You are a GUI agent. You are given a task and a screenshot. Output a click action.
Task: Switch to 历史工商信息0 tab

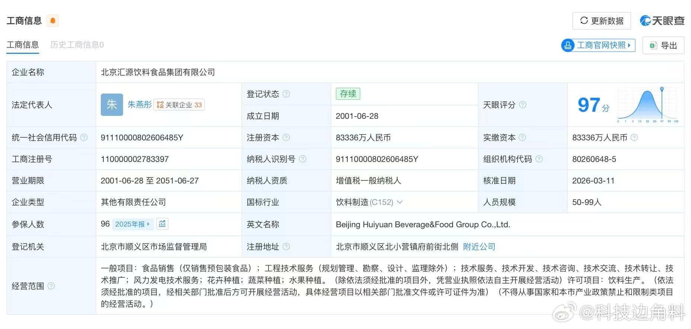(77, 45)
